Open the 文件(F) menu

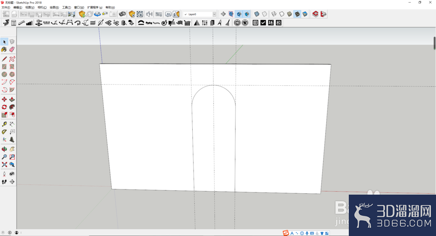coord(6,7)
